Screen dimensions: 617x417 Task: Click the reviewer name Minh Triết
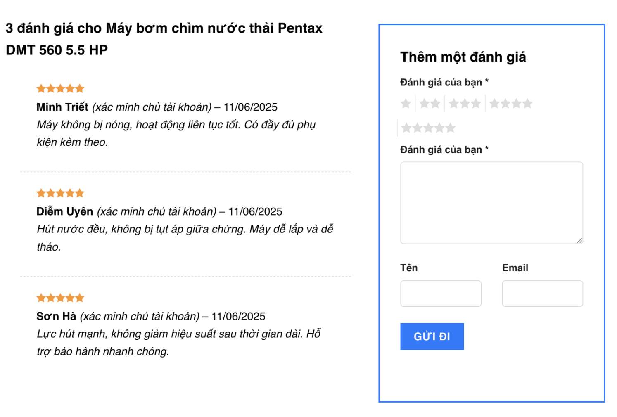(62, 107)
